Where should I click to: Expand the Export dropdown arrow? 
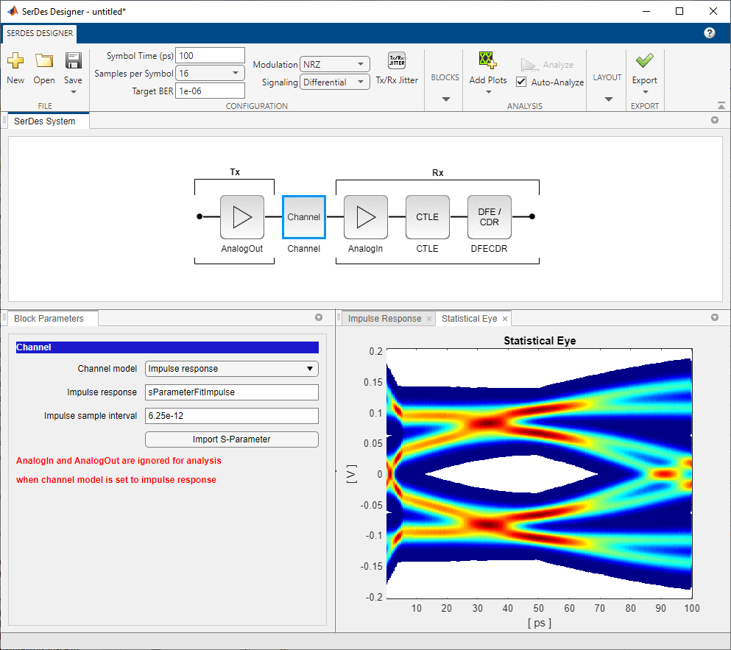coord(645,92)
